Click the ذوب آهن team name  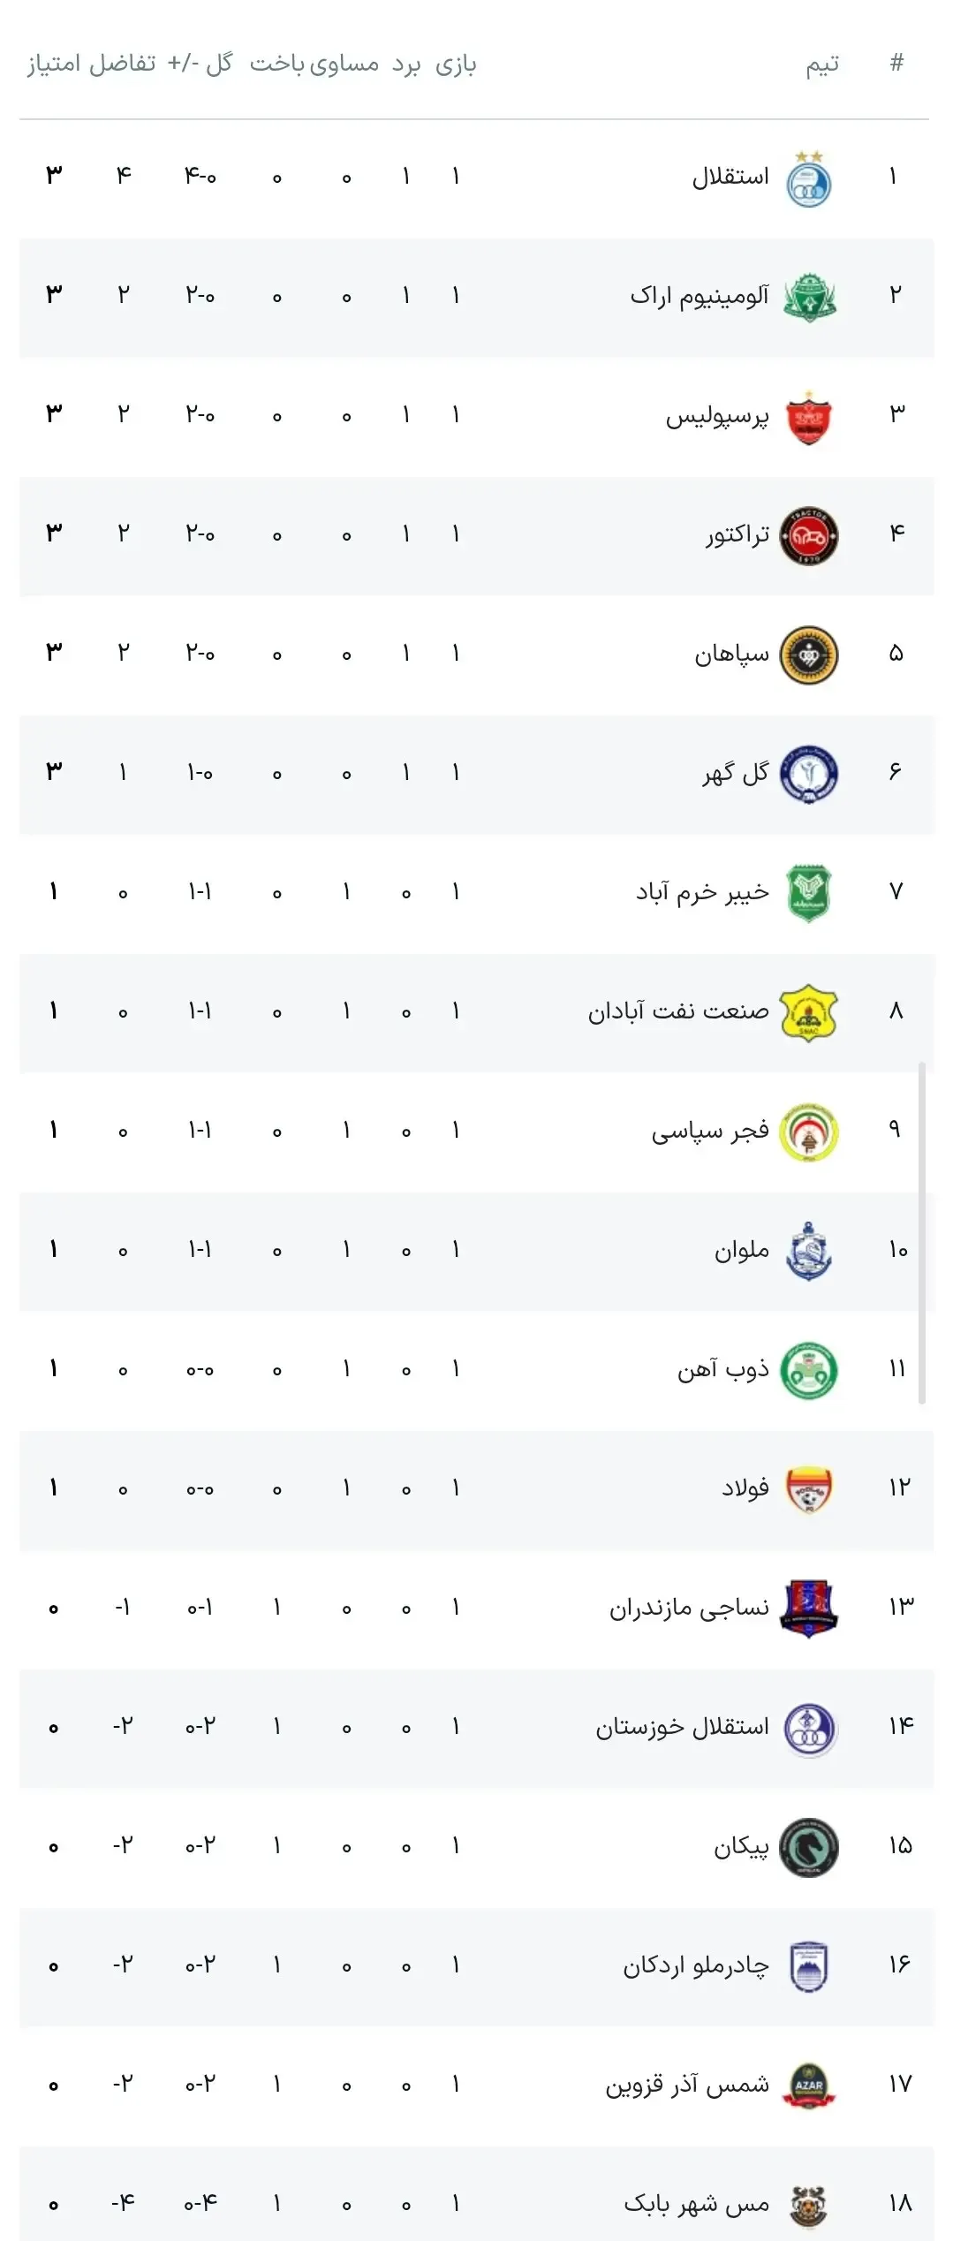tap(723, 1369)
